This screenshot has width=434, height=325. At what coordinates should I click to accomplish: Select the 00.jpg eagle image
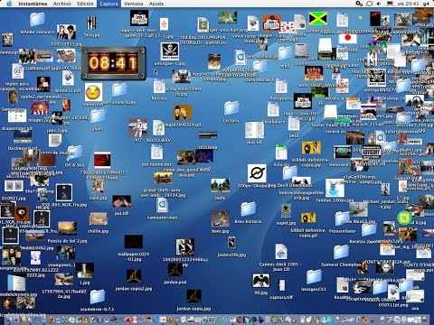pos(261,281)
